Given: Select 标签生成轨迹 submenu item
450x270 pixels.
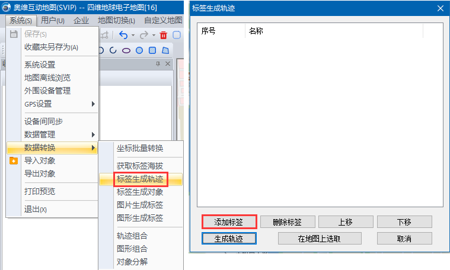Looking at the screenshot, I should click(x=141, y=179).
